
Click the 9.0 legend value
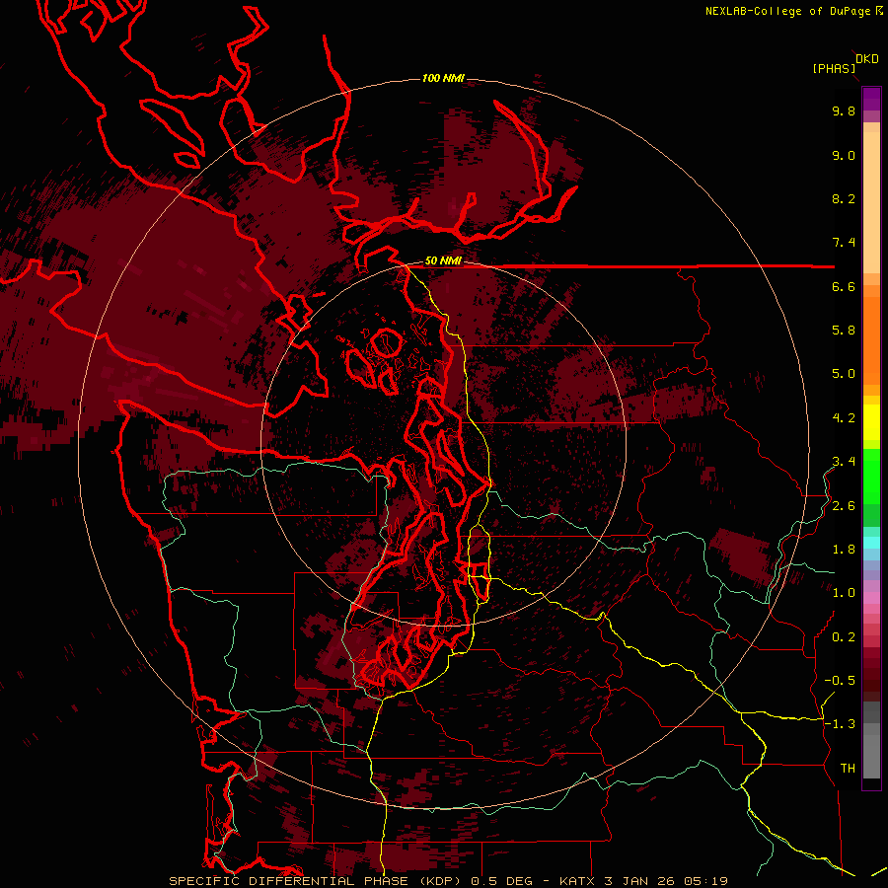point(844,155)
